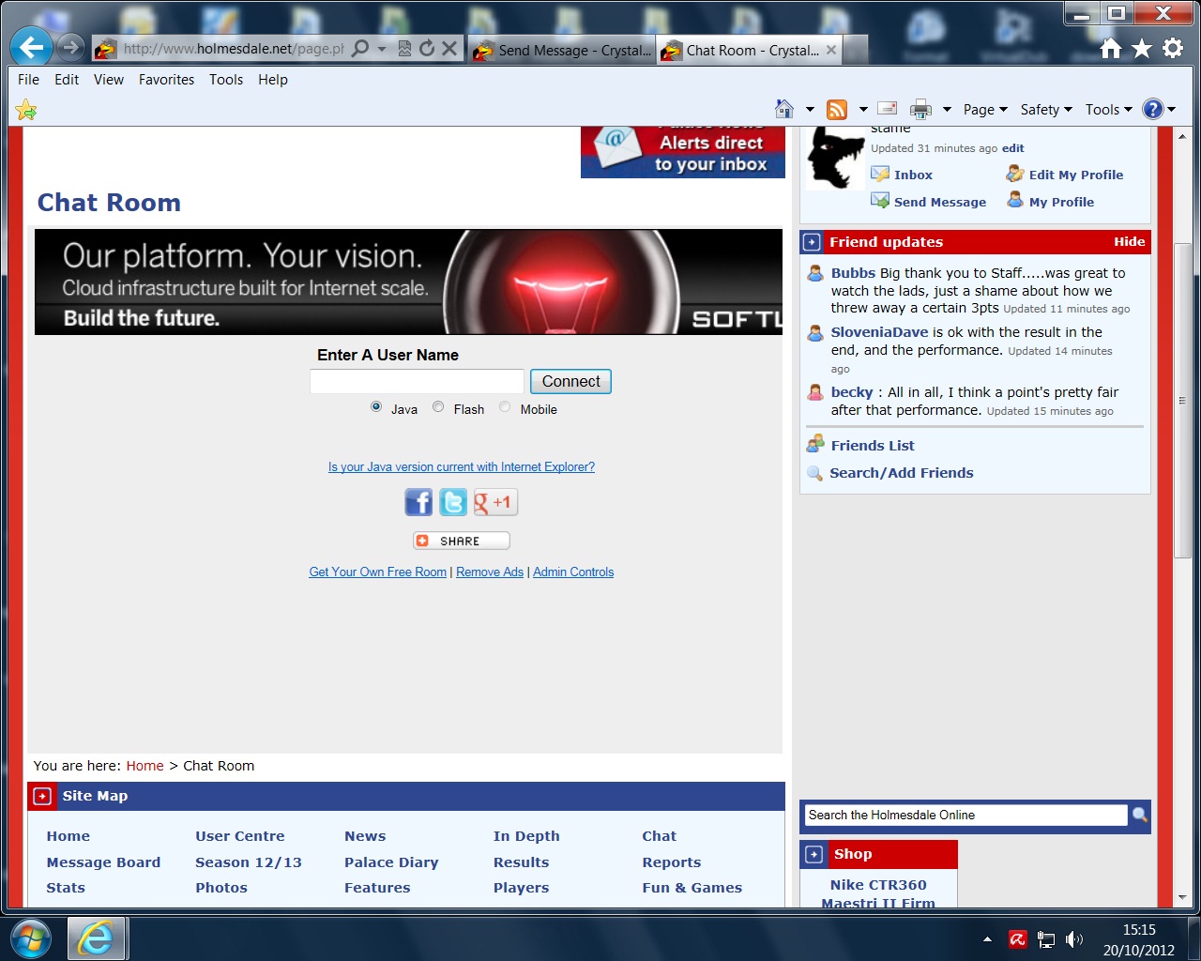Open the Page dropdown menu
The image size is (1201, 961).
tap(984, 110)
